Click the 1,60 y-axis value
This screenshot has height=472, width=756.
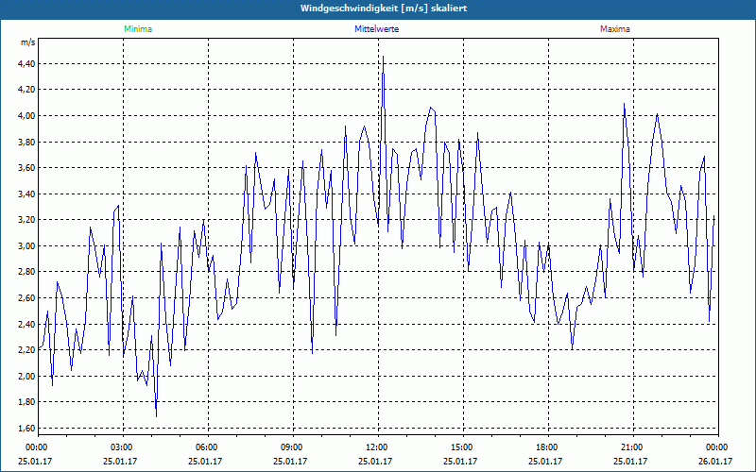27,428
